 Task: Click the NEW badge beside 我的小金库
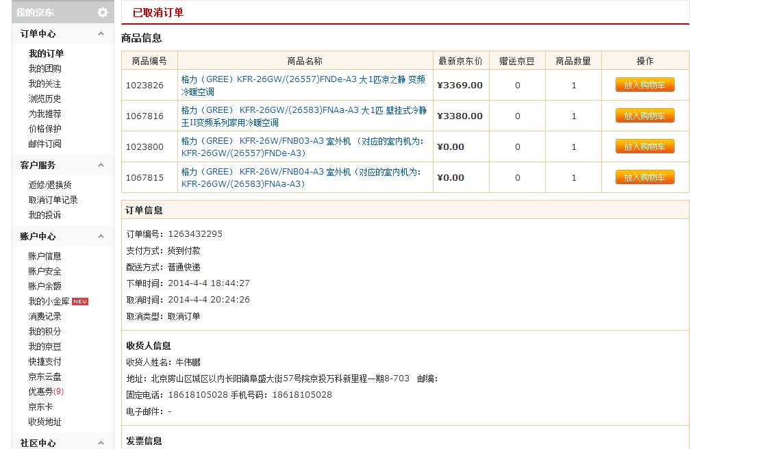[x=80, y=302]
